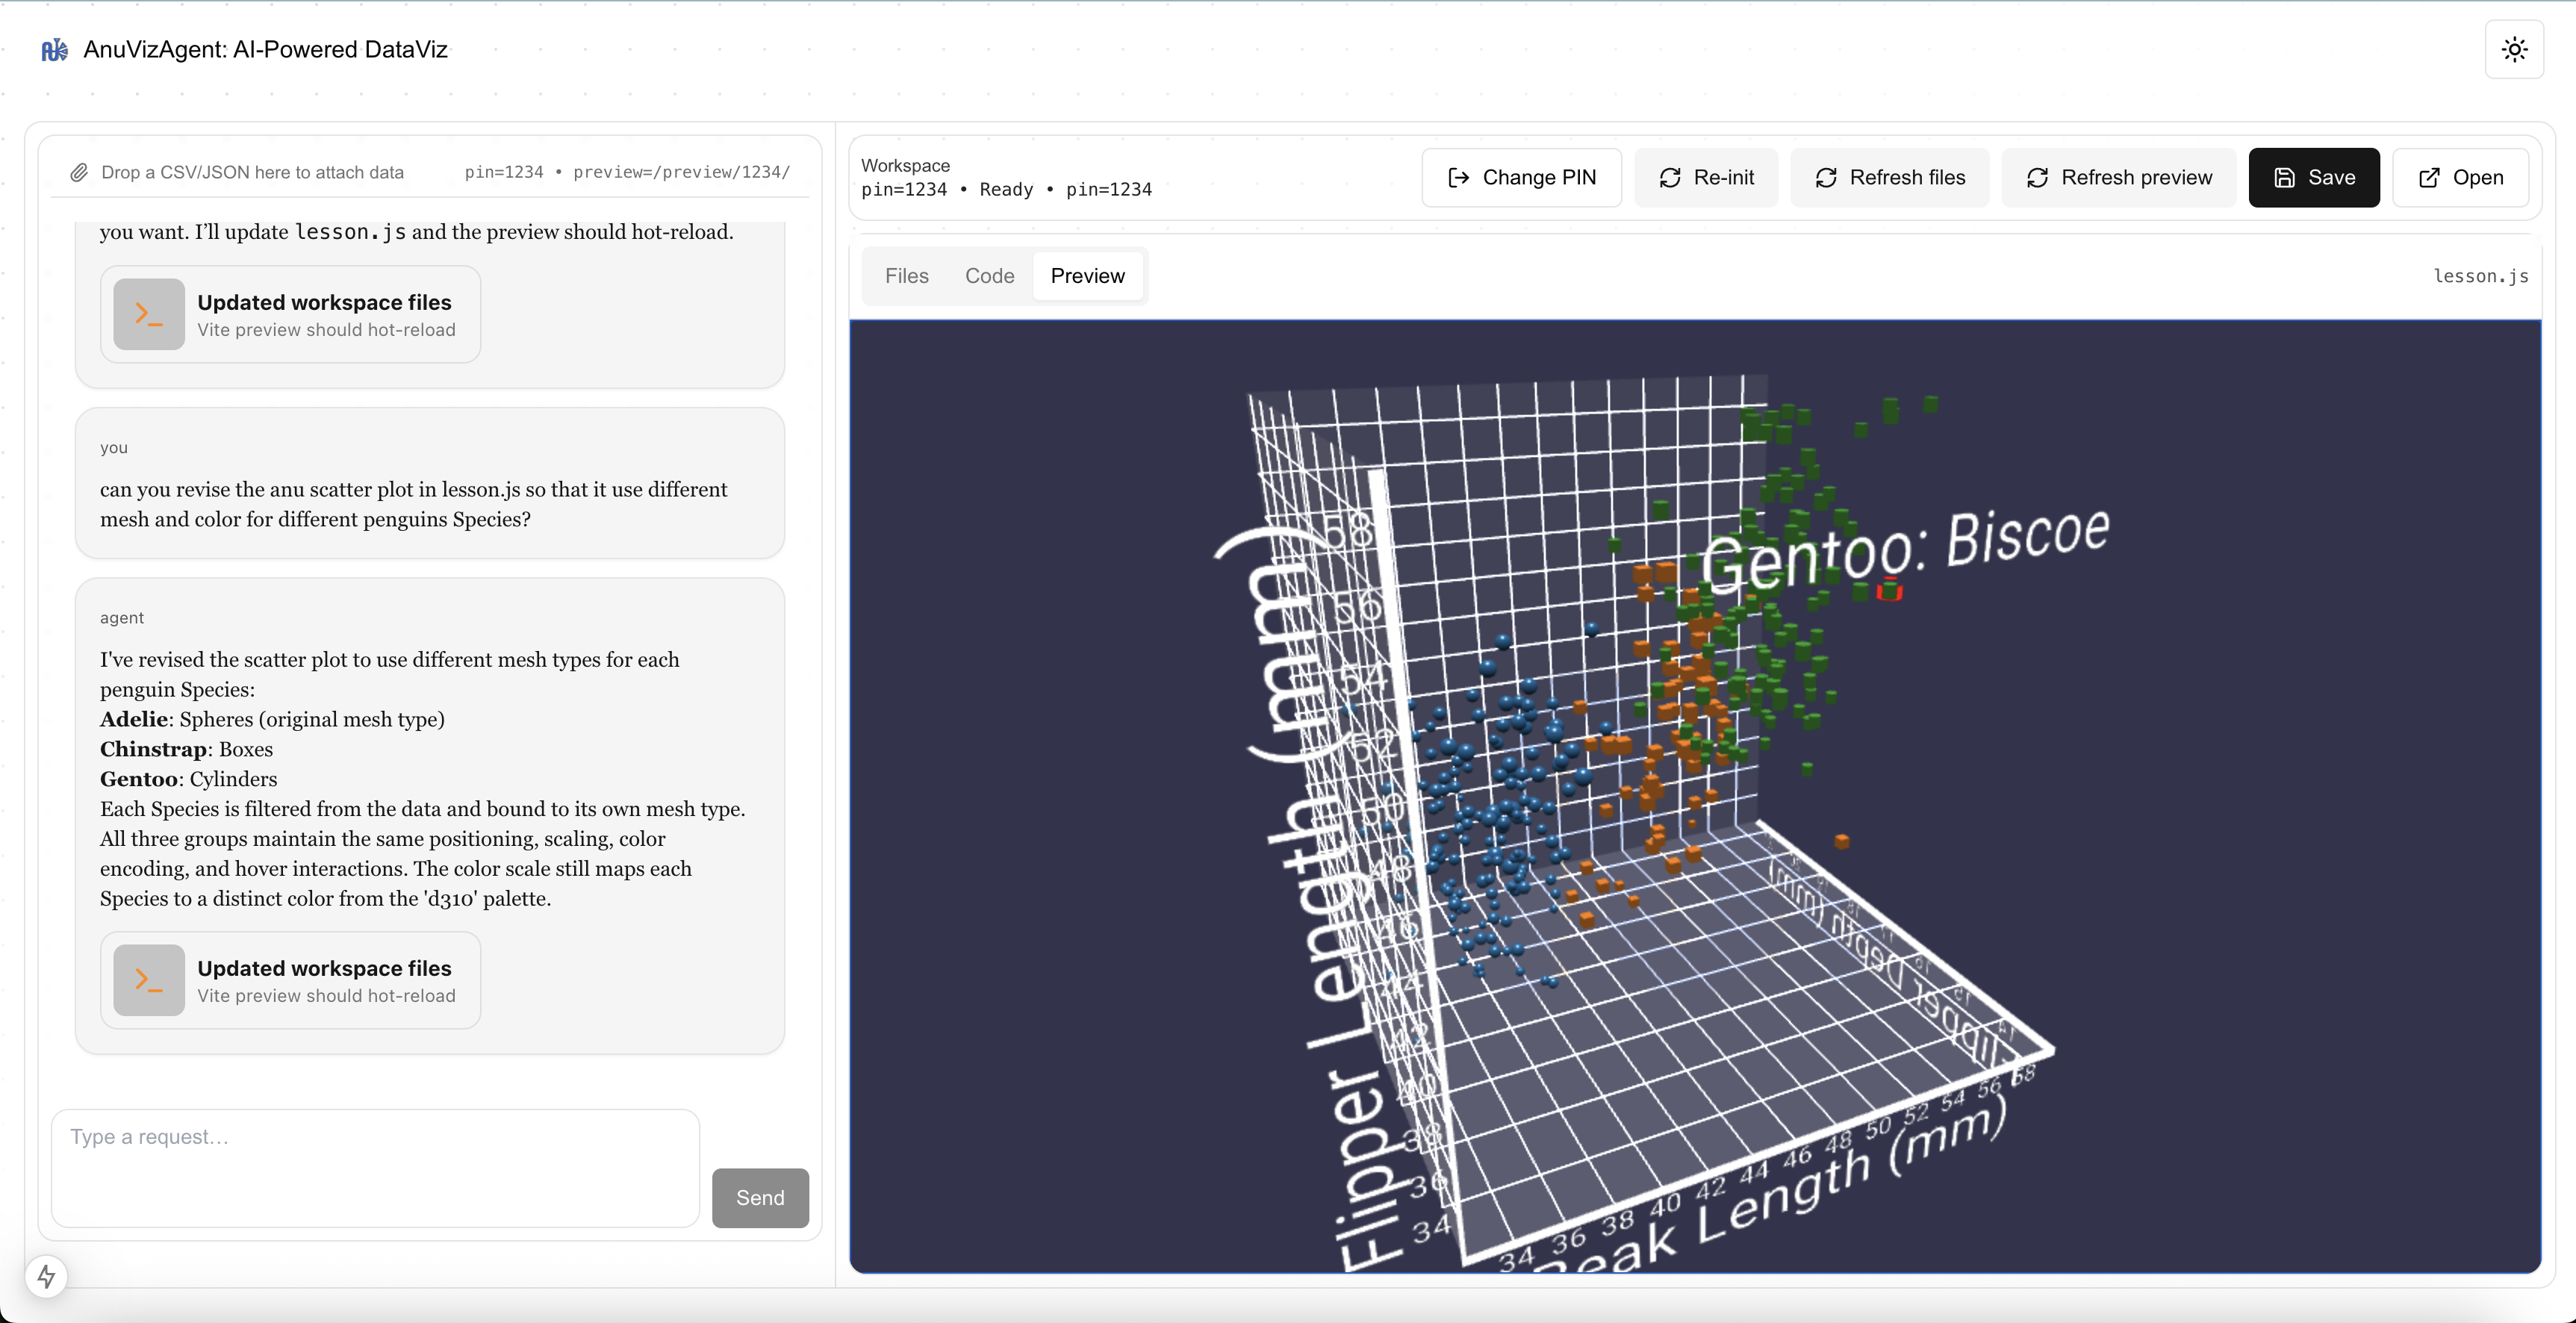The width and height of the screenshot is (2576, 1323).
Task: Select the Preview tab
Action: click(x=1088, y=276)
